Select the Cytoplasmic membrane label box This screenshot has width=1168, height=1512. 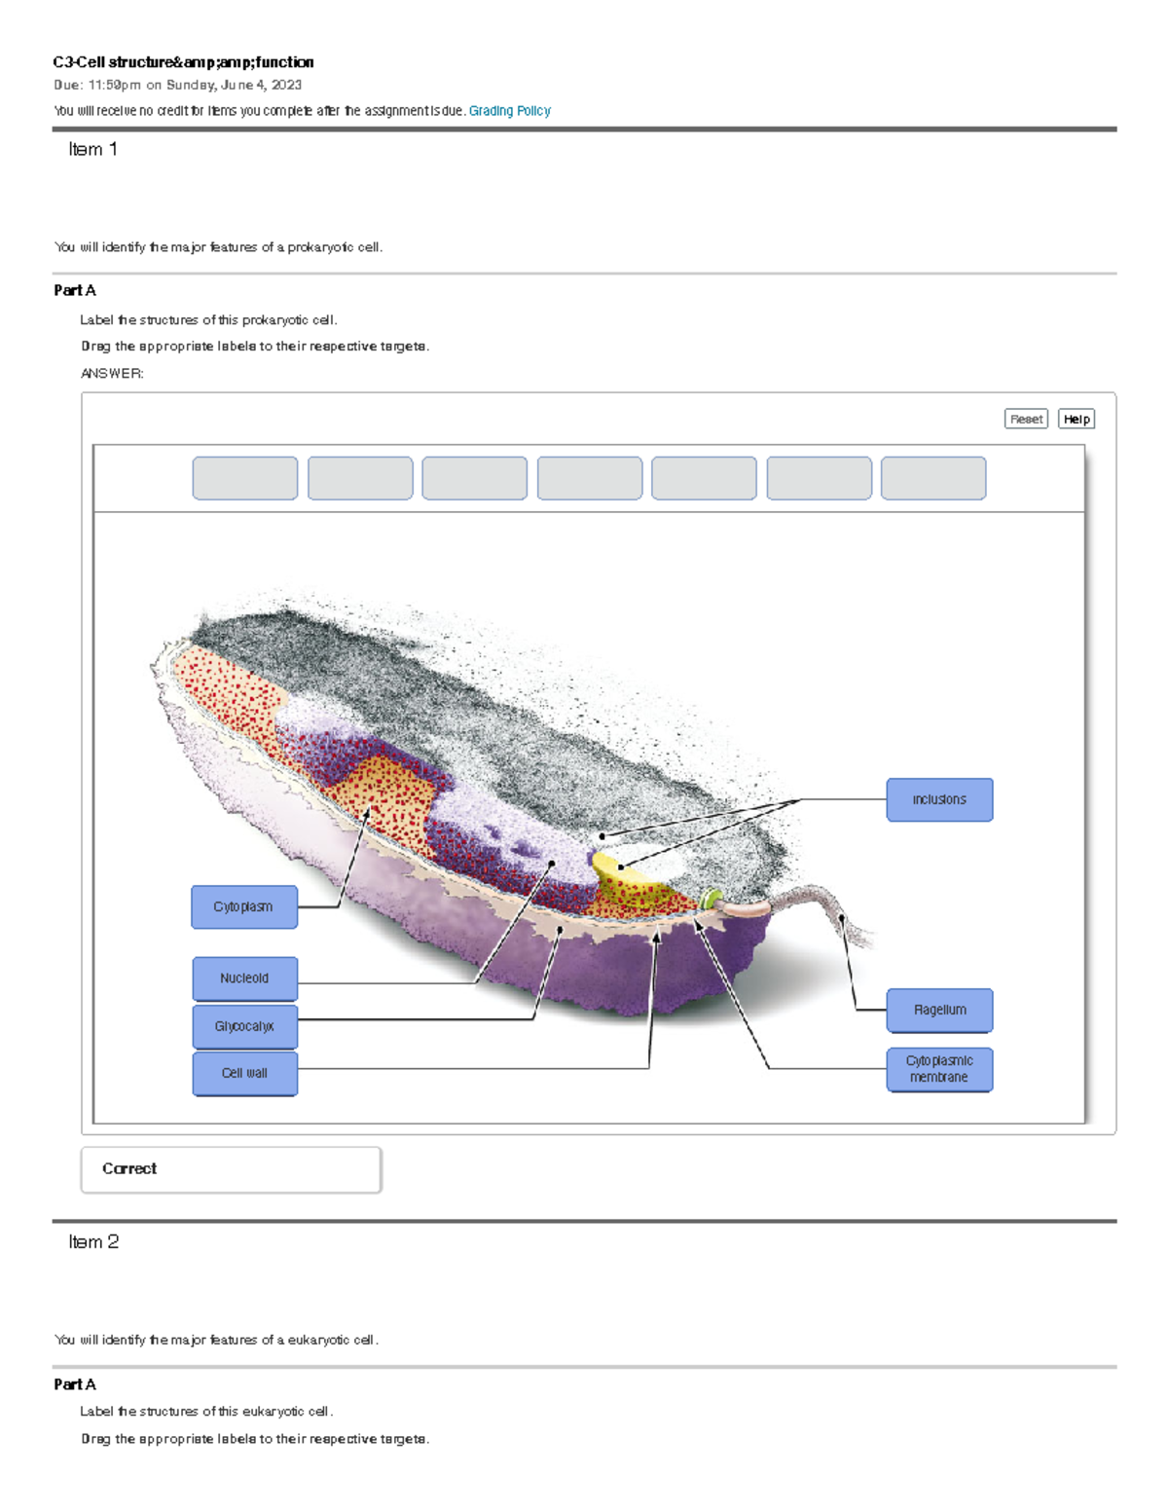coord(938,1069)
